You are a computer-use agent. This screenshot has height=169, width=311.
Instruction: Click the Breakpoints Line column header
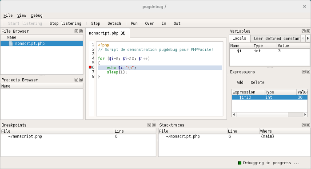135,131
